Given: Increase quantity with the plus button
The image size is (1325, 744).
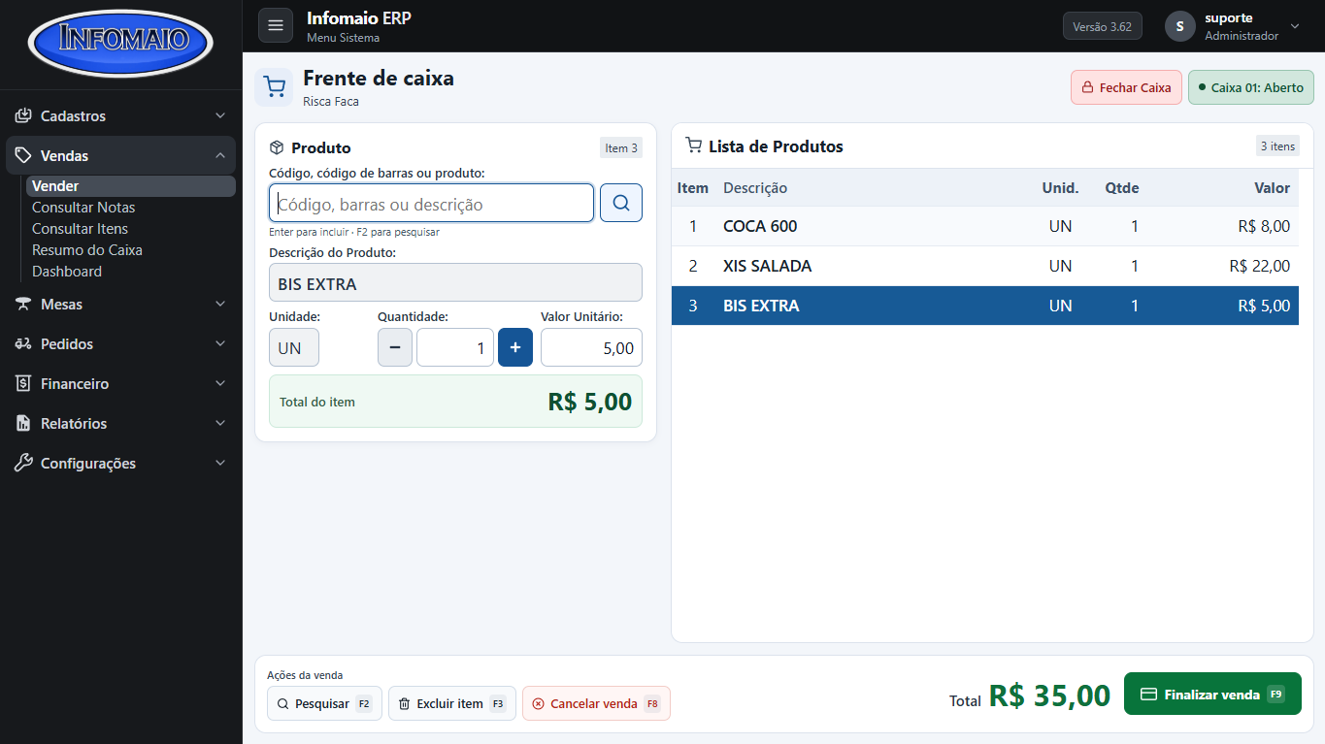Looking at the screenshot, I should [515, 347].
